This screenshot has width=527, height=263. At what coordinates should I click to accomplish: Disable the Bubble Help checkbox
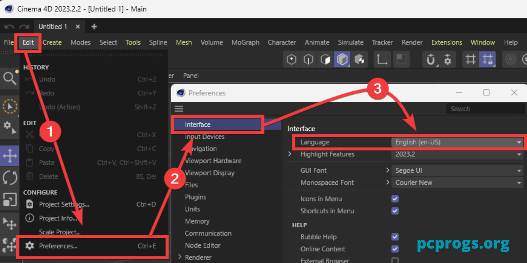(395, 237)
